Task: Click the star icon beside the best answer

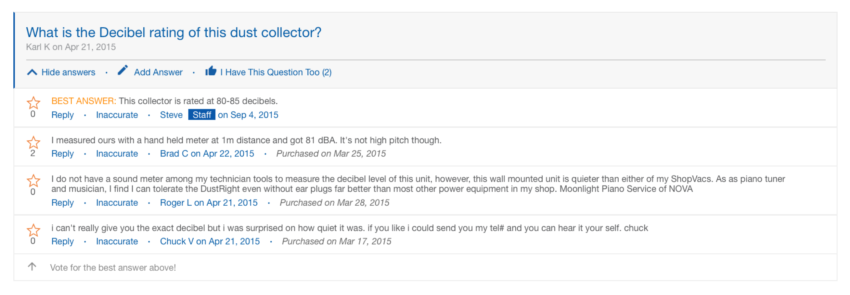Action: click(33, 103)
